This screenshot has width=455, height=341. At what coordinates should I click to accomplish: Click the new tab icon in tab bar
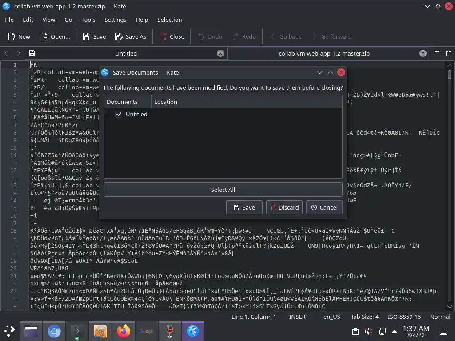pos(436,53)
